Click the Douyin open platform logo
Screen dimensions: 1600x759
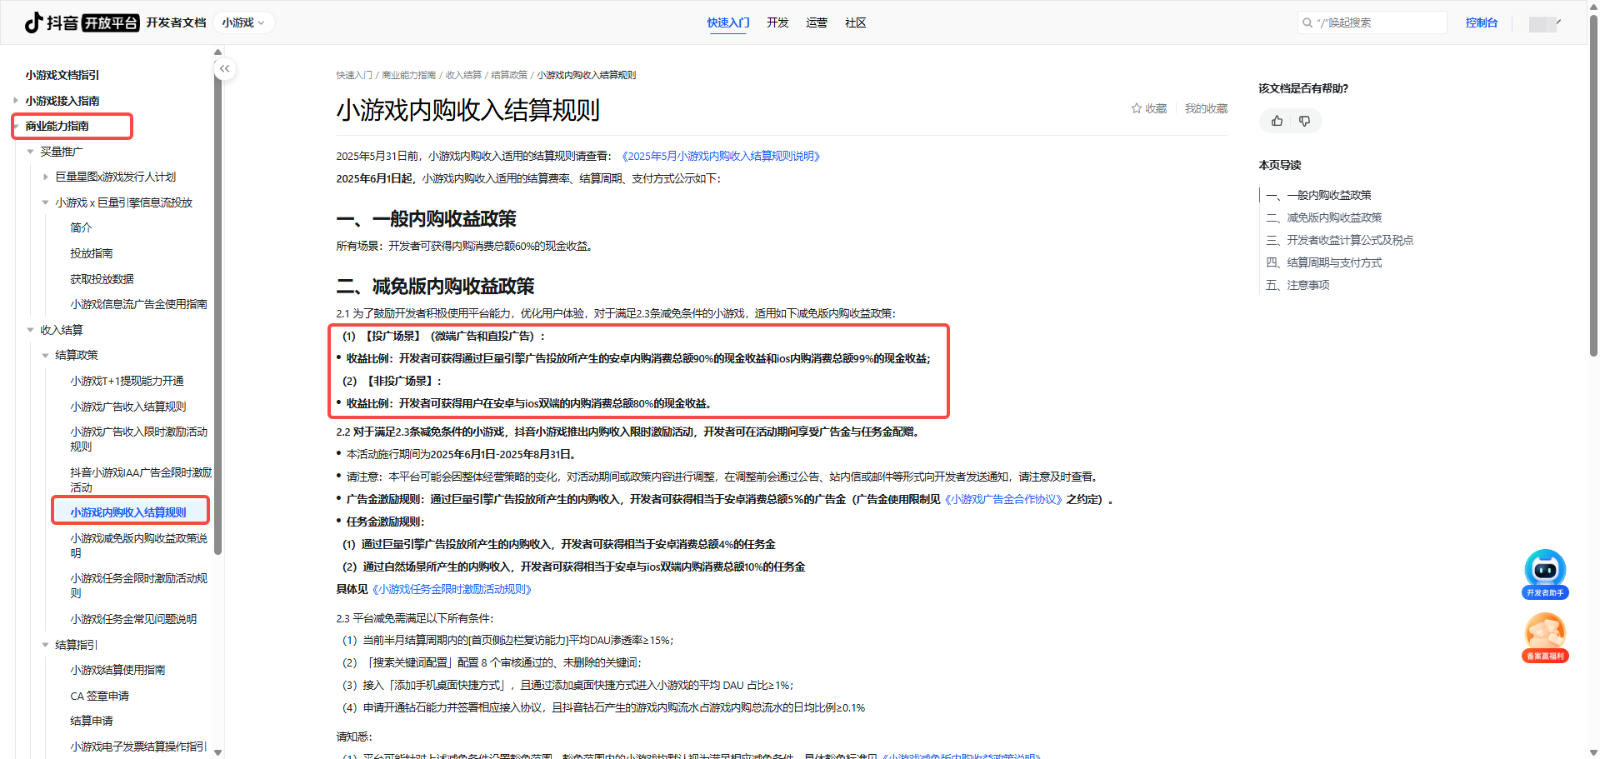pos(81,22)
